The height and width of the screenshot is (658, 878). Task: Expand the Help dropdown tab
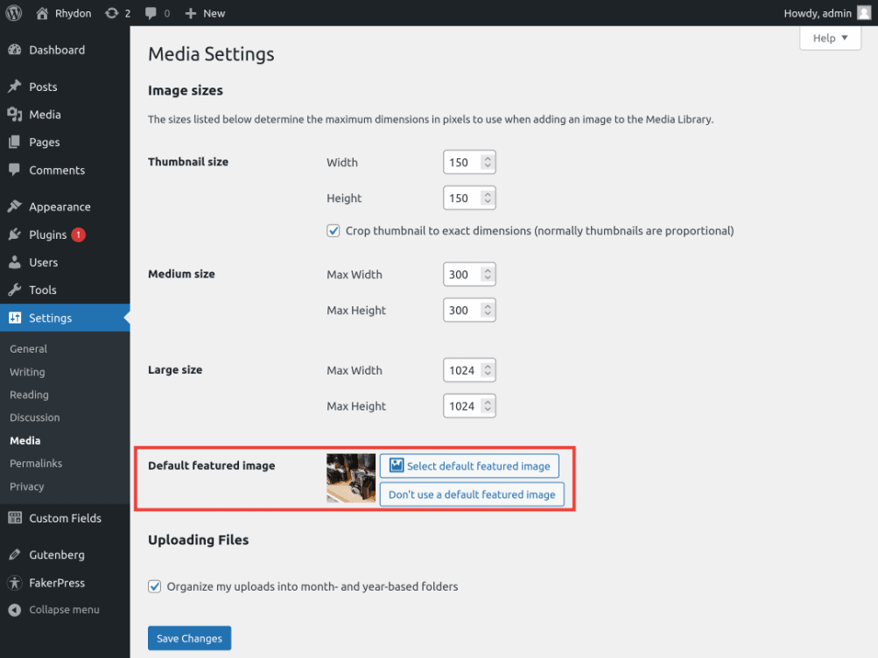point(830,38)
